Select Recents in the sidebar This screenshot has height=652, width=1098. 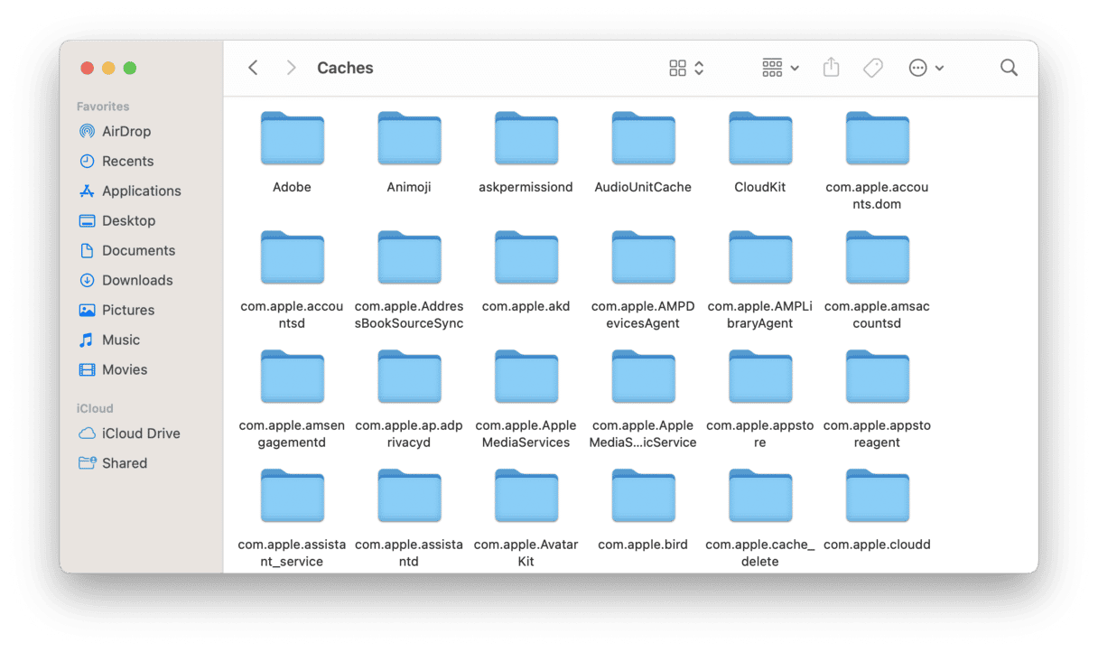tap(127, 161)
